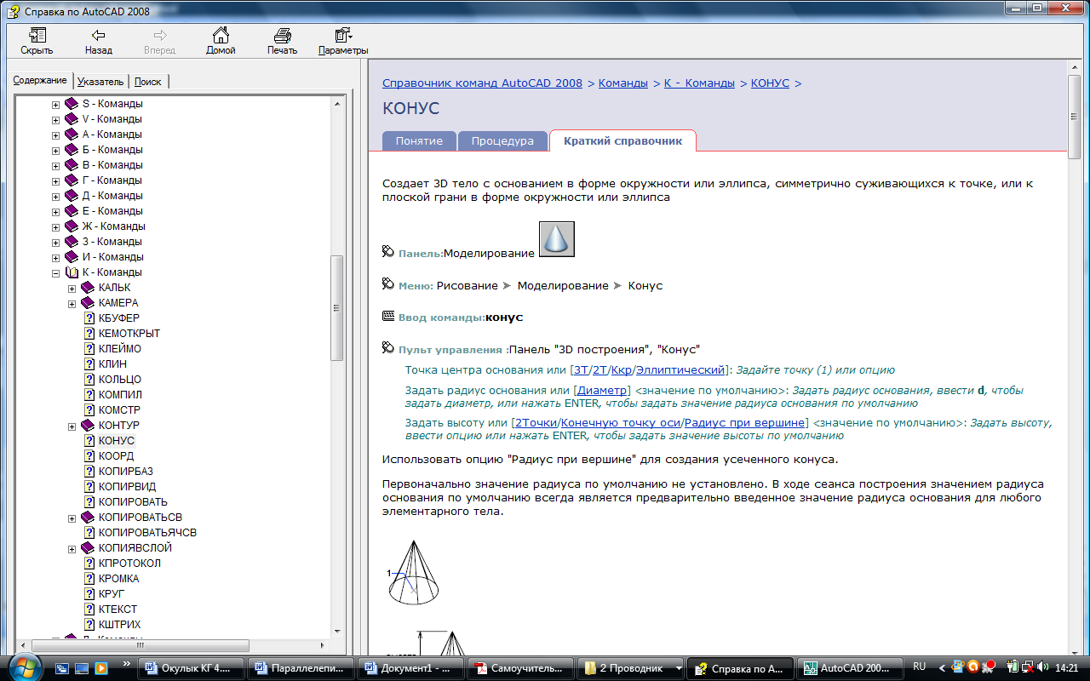Go back with the Назад arrow
Viewport: 1090px width, 681px height.
98,36
